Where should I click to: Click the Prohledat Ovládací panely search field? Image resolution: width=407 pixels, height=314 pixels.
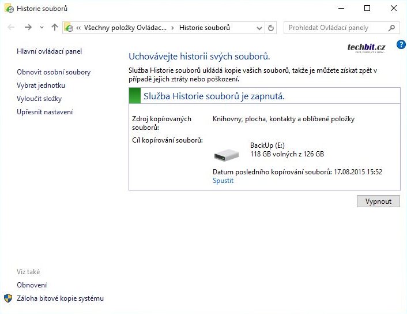click(x=334, y=28)
